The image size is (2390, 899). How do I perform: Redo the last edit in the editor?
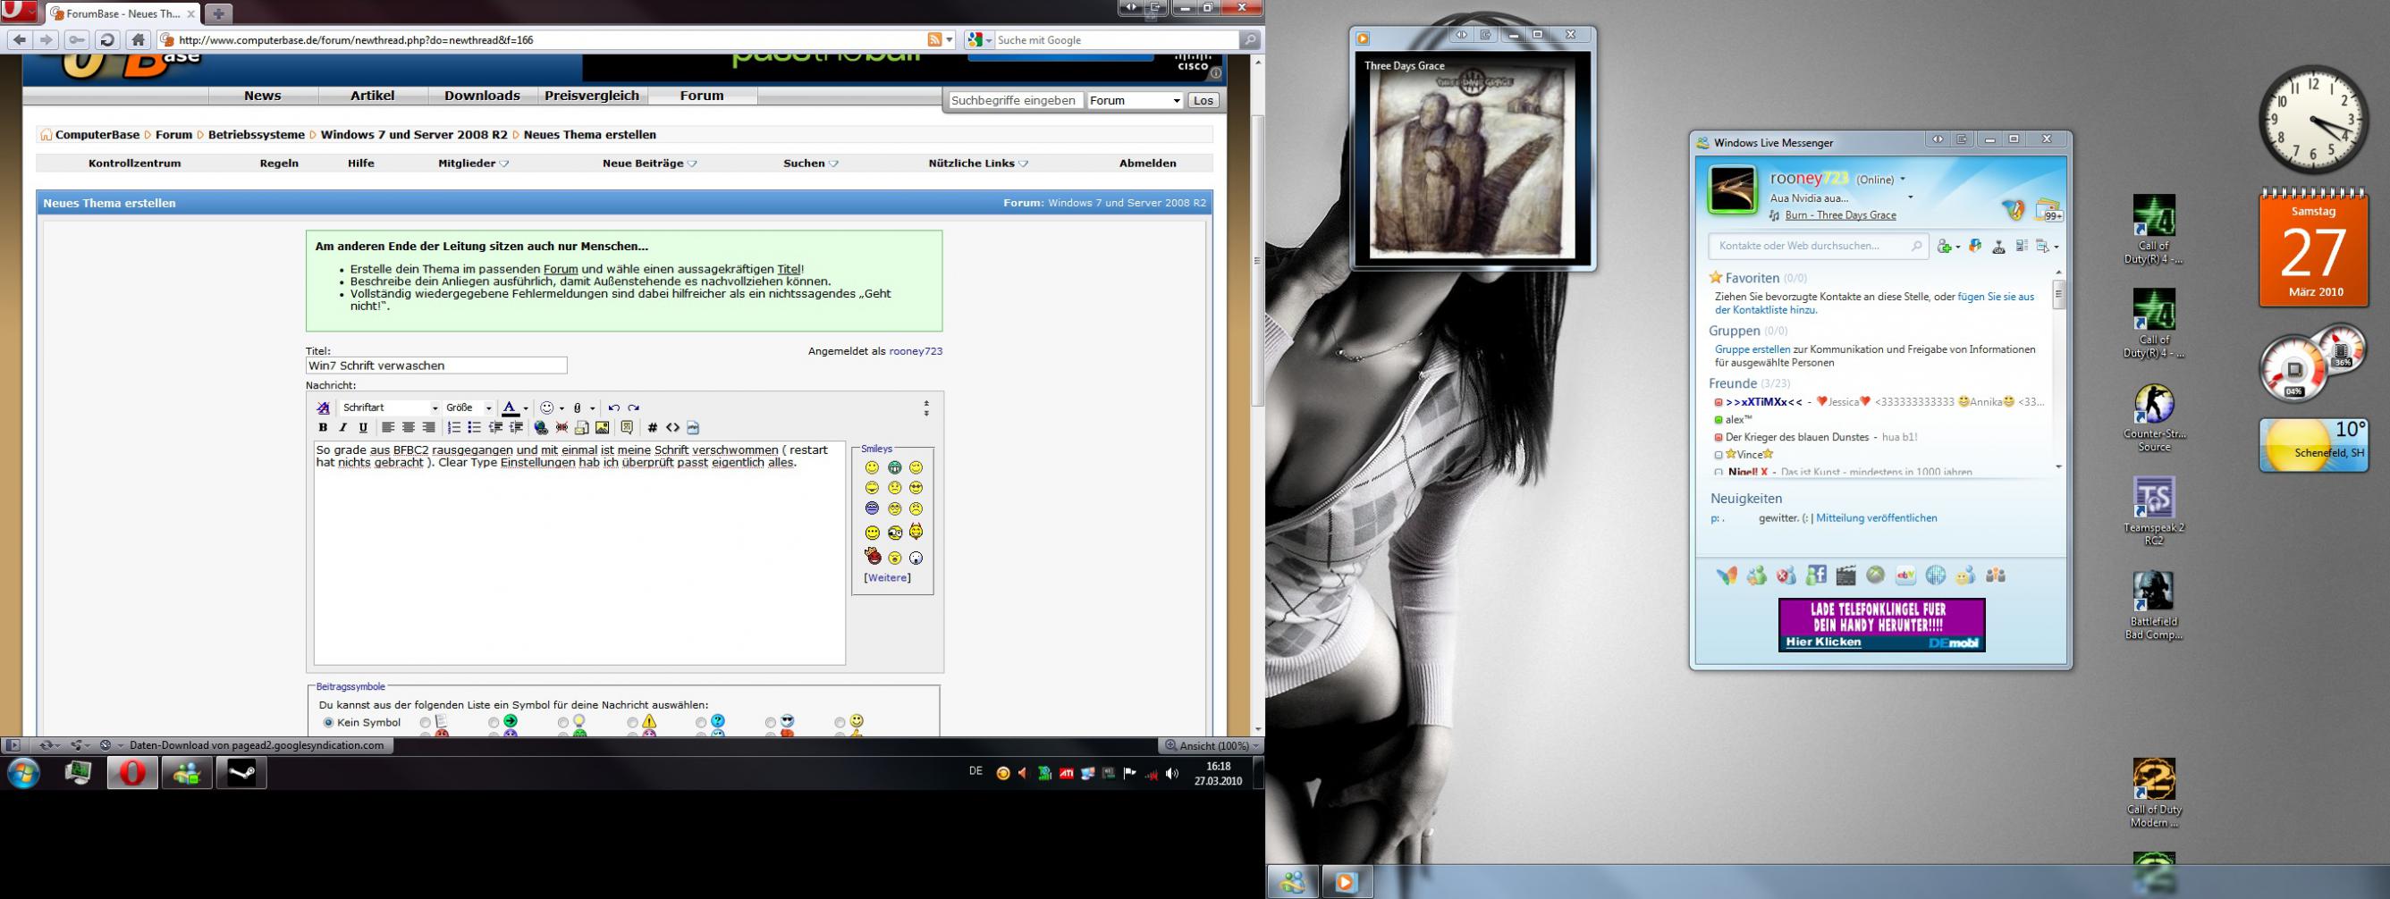(x=634, y=408)
